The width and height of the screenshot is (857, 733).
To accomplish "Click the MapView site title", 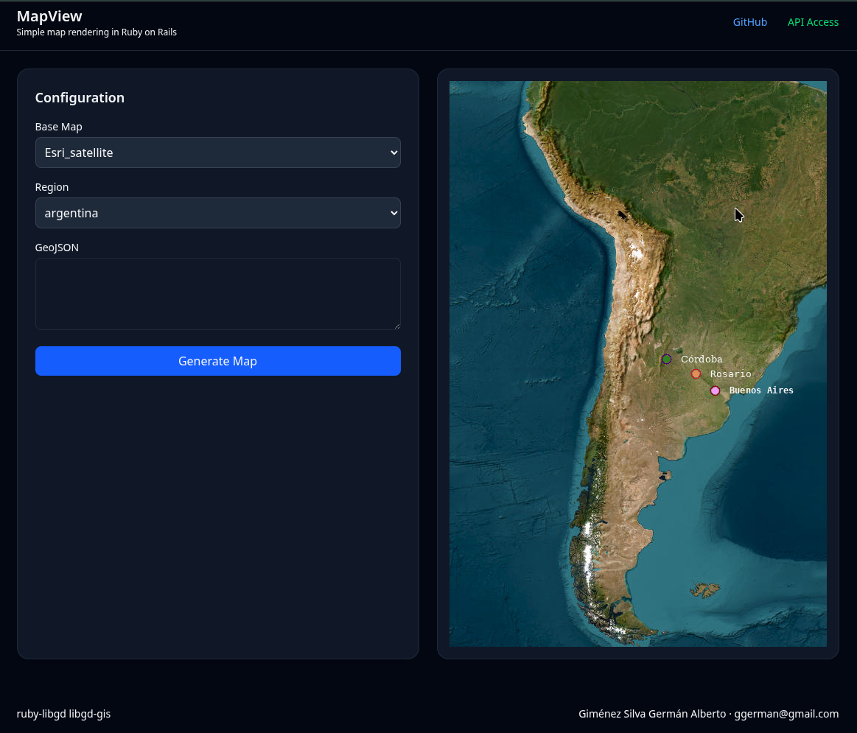I will (x=49, y=16).
